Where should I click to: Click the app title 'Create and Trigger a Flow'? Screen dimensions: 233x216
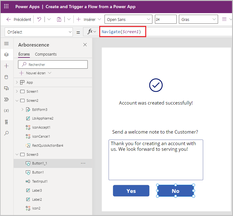91,7
